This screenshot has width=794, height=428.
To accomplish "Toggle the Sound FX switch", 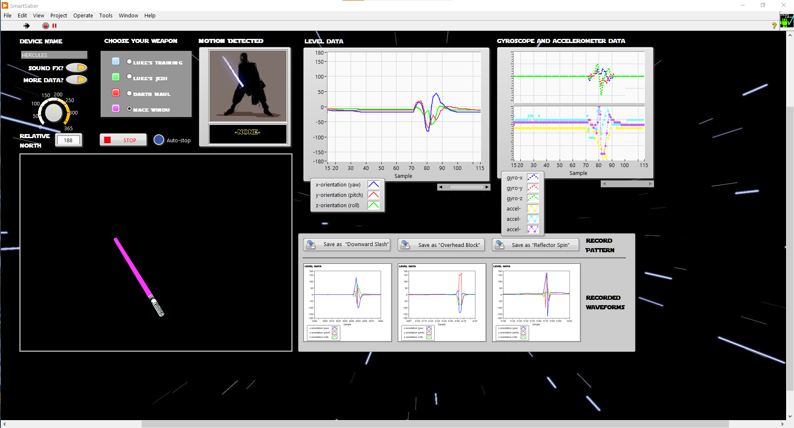I will pos(77,67).
